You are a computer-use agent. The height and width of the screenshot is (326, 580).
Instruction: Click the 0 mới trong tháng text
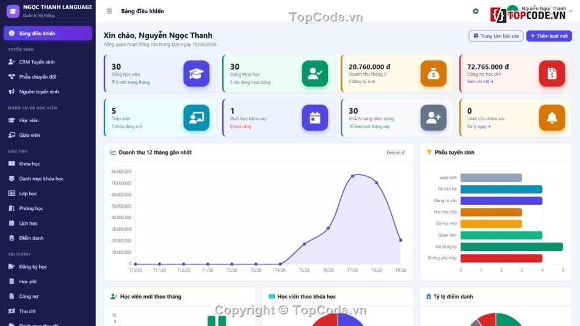[131, 82]
